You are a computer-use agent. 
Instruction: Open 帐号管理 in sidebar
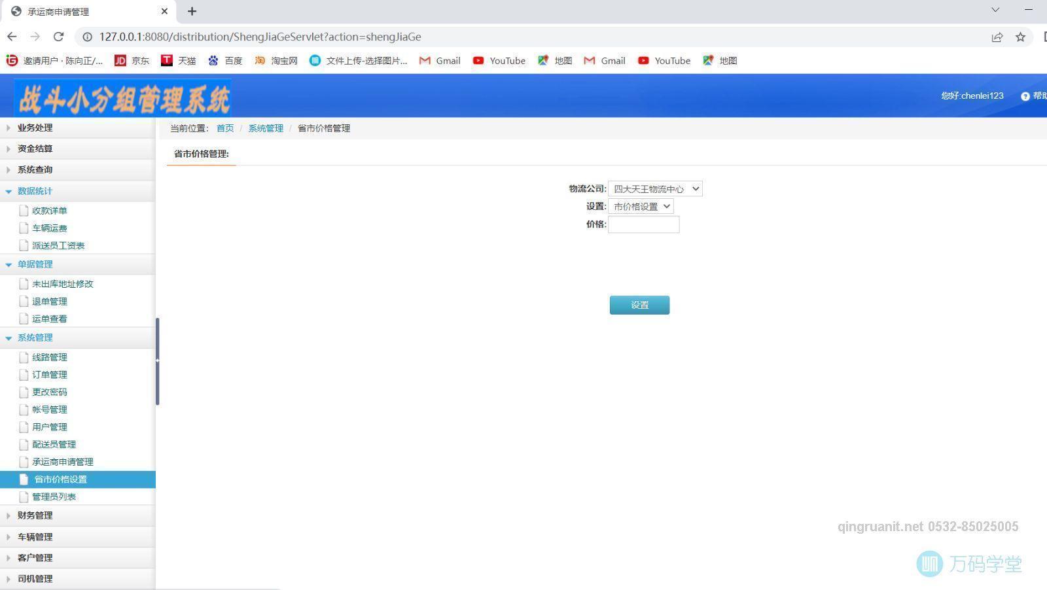pos(50,409)
